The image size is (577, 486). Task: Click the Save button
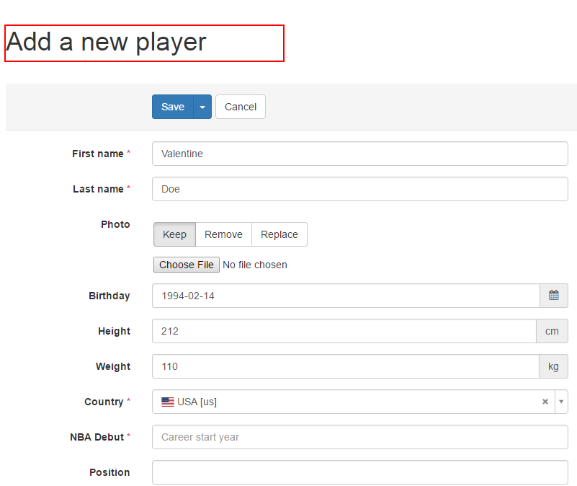[x=173, y=106]
